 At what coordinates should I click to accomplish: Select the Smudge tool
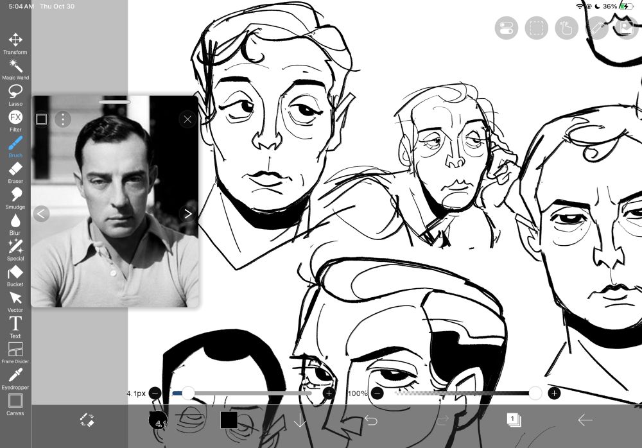15,194
